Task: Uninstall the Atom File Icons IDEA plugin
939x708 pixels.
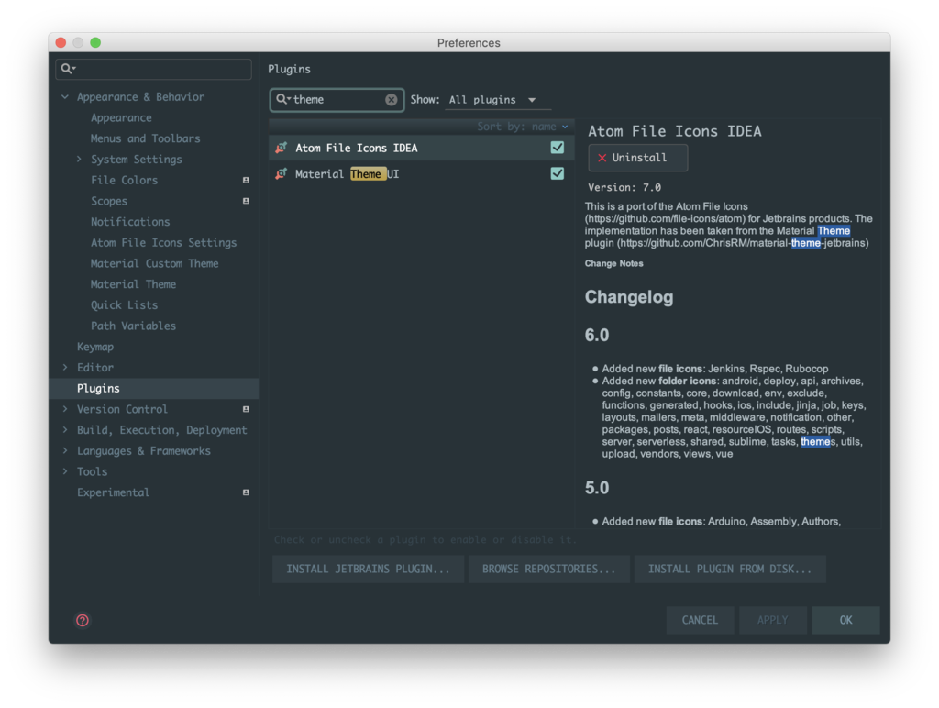Action: point(638,158)
